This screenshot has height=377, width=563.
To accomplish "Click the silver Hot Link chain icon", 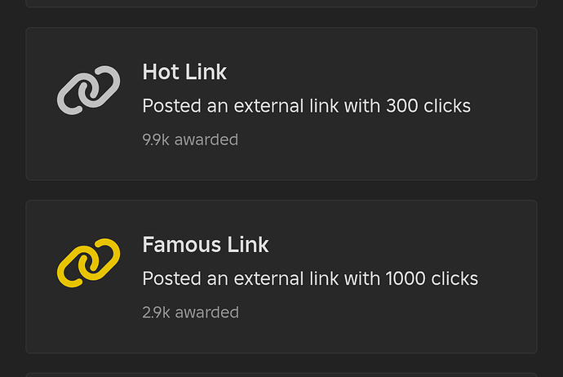I will (x=88, y=91).
